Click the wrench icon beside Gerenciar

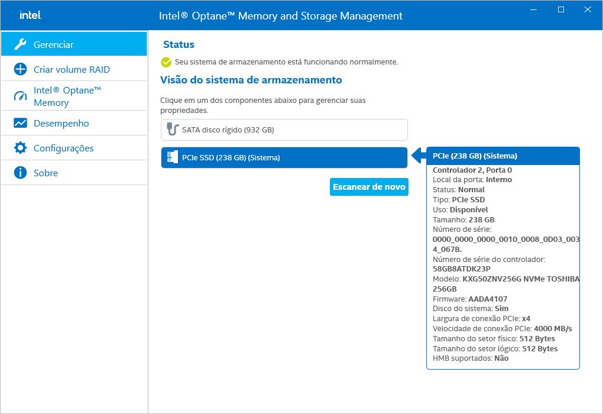20,44
